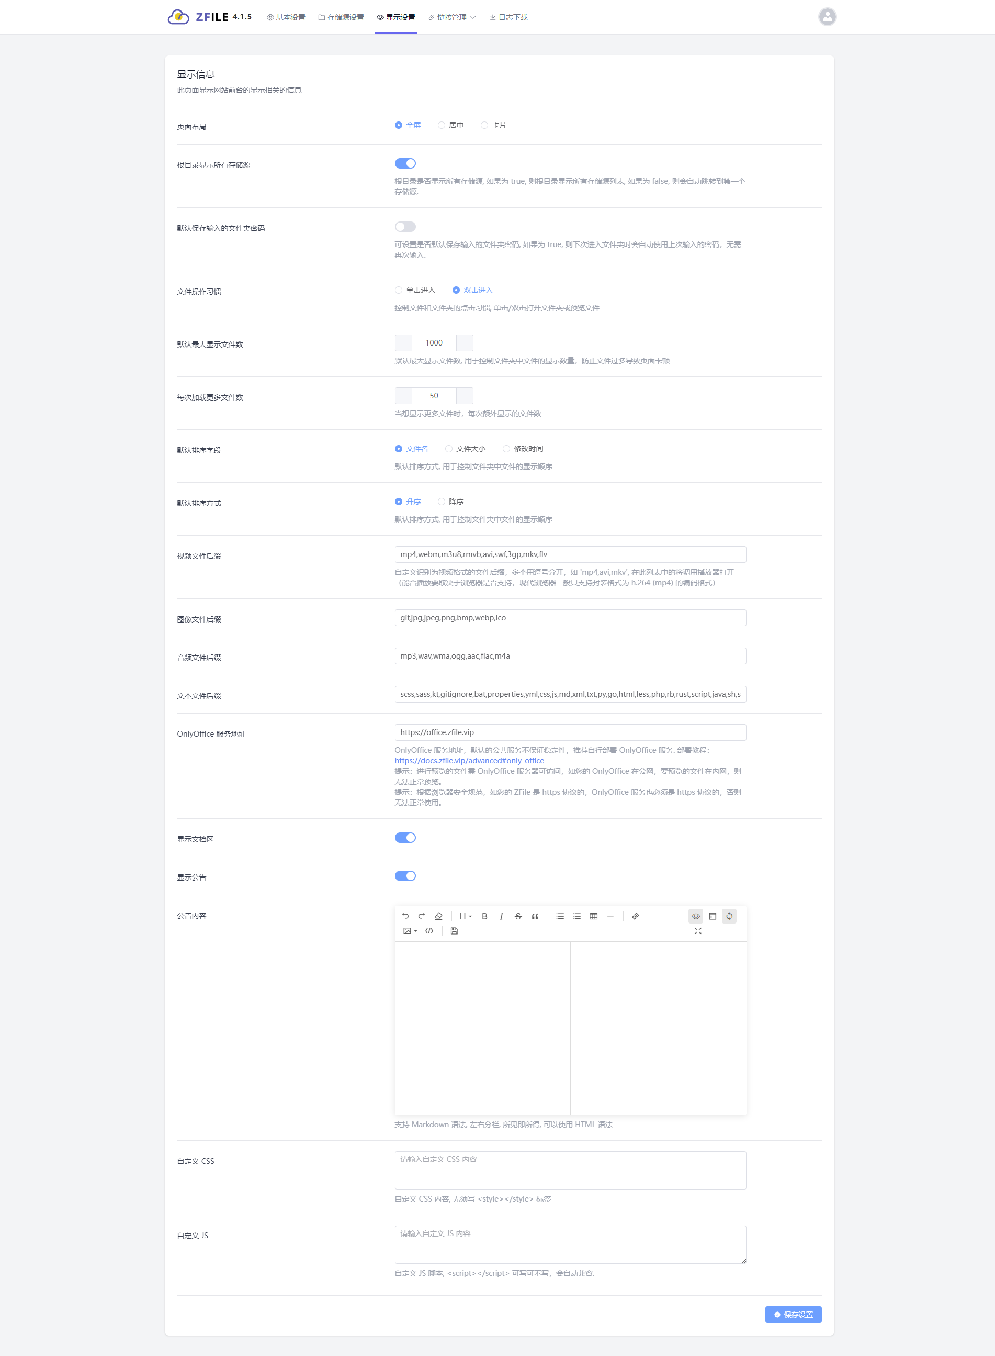The image size is (995, 1356).
Task: Enable 默认保存输入的文件夹密码 switch
Action: [x=405, y=227]
